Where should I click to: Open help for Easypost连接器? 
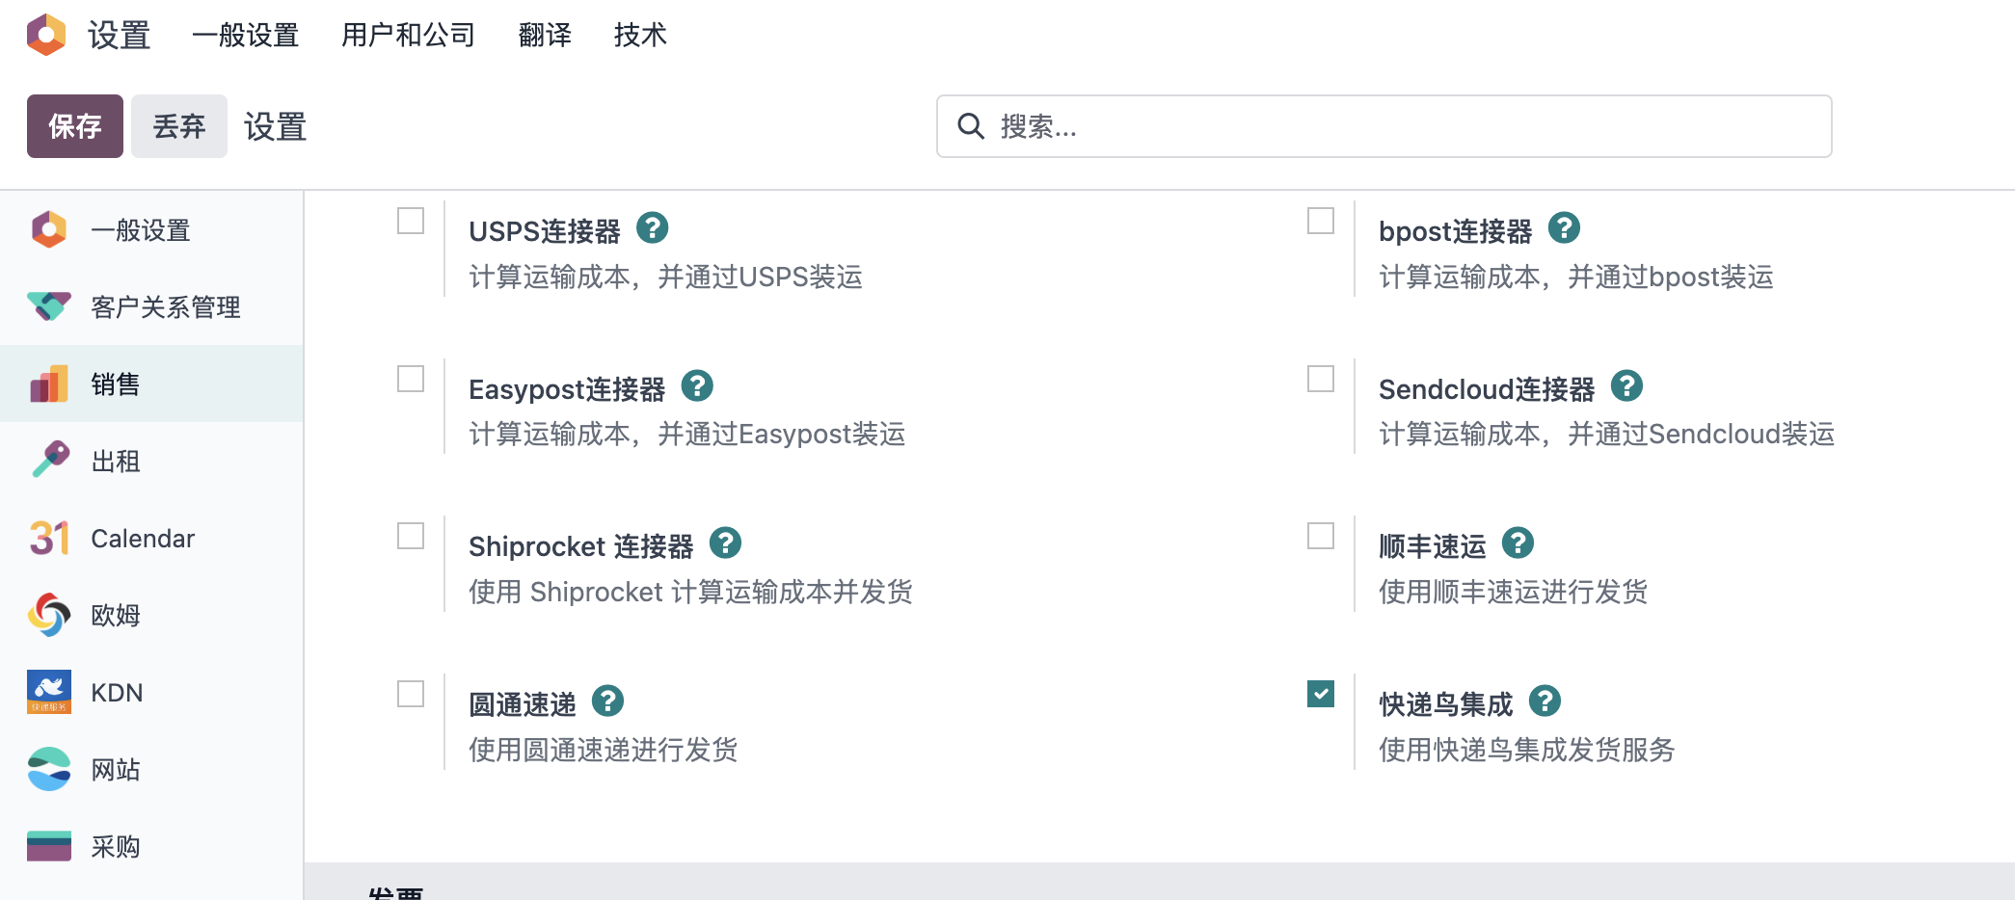coord(697,386)
